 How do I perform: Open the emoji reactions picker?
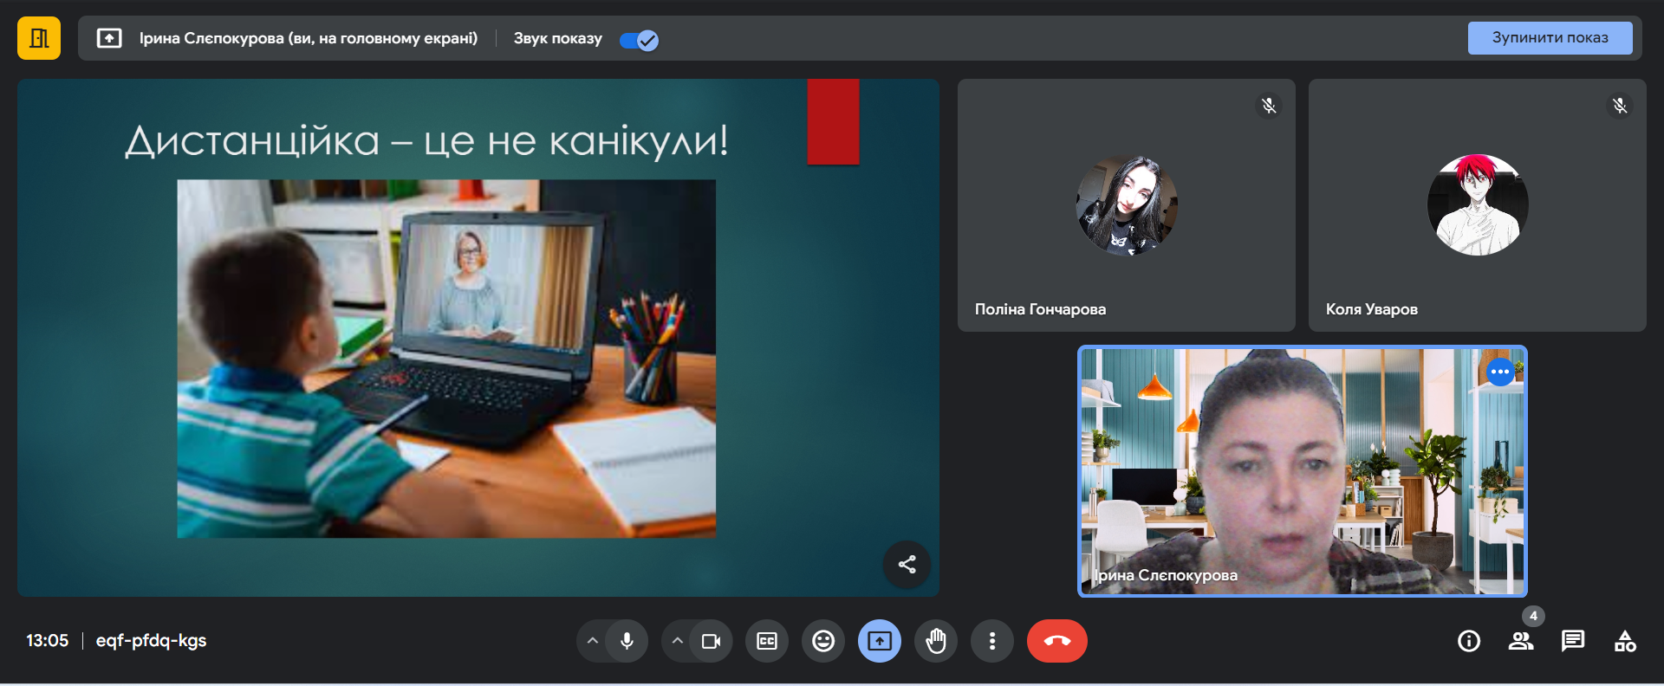[823, 641]
